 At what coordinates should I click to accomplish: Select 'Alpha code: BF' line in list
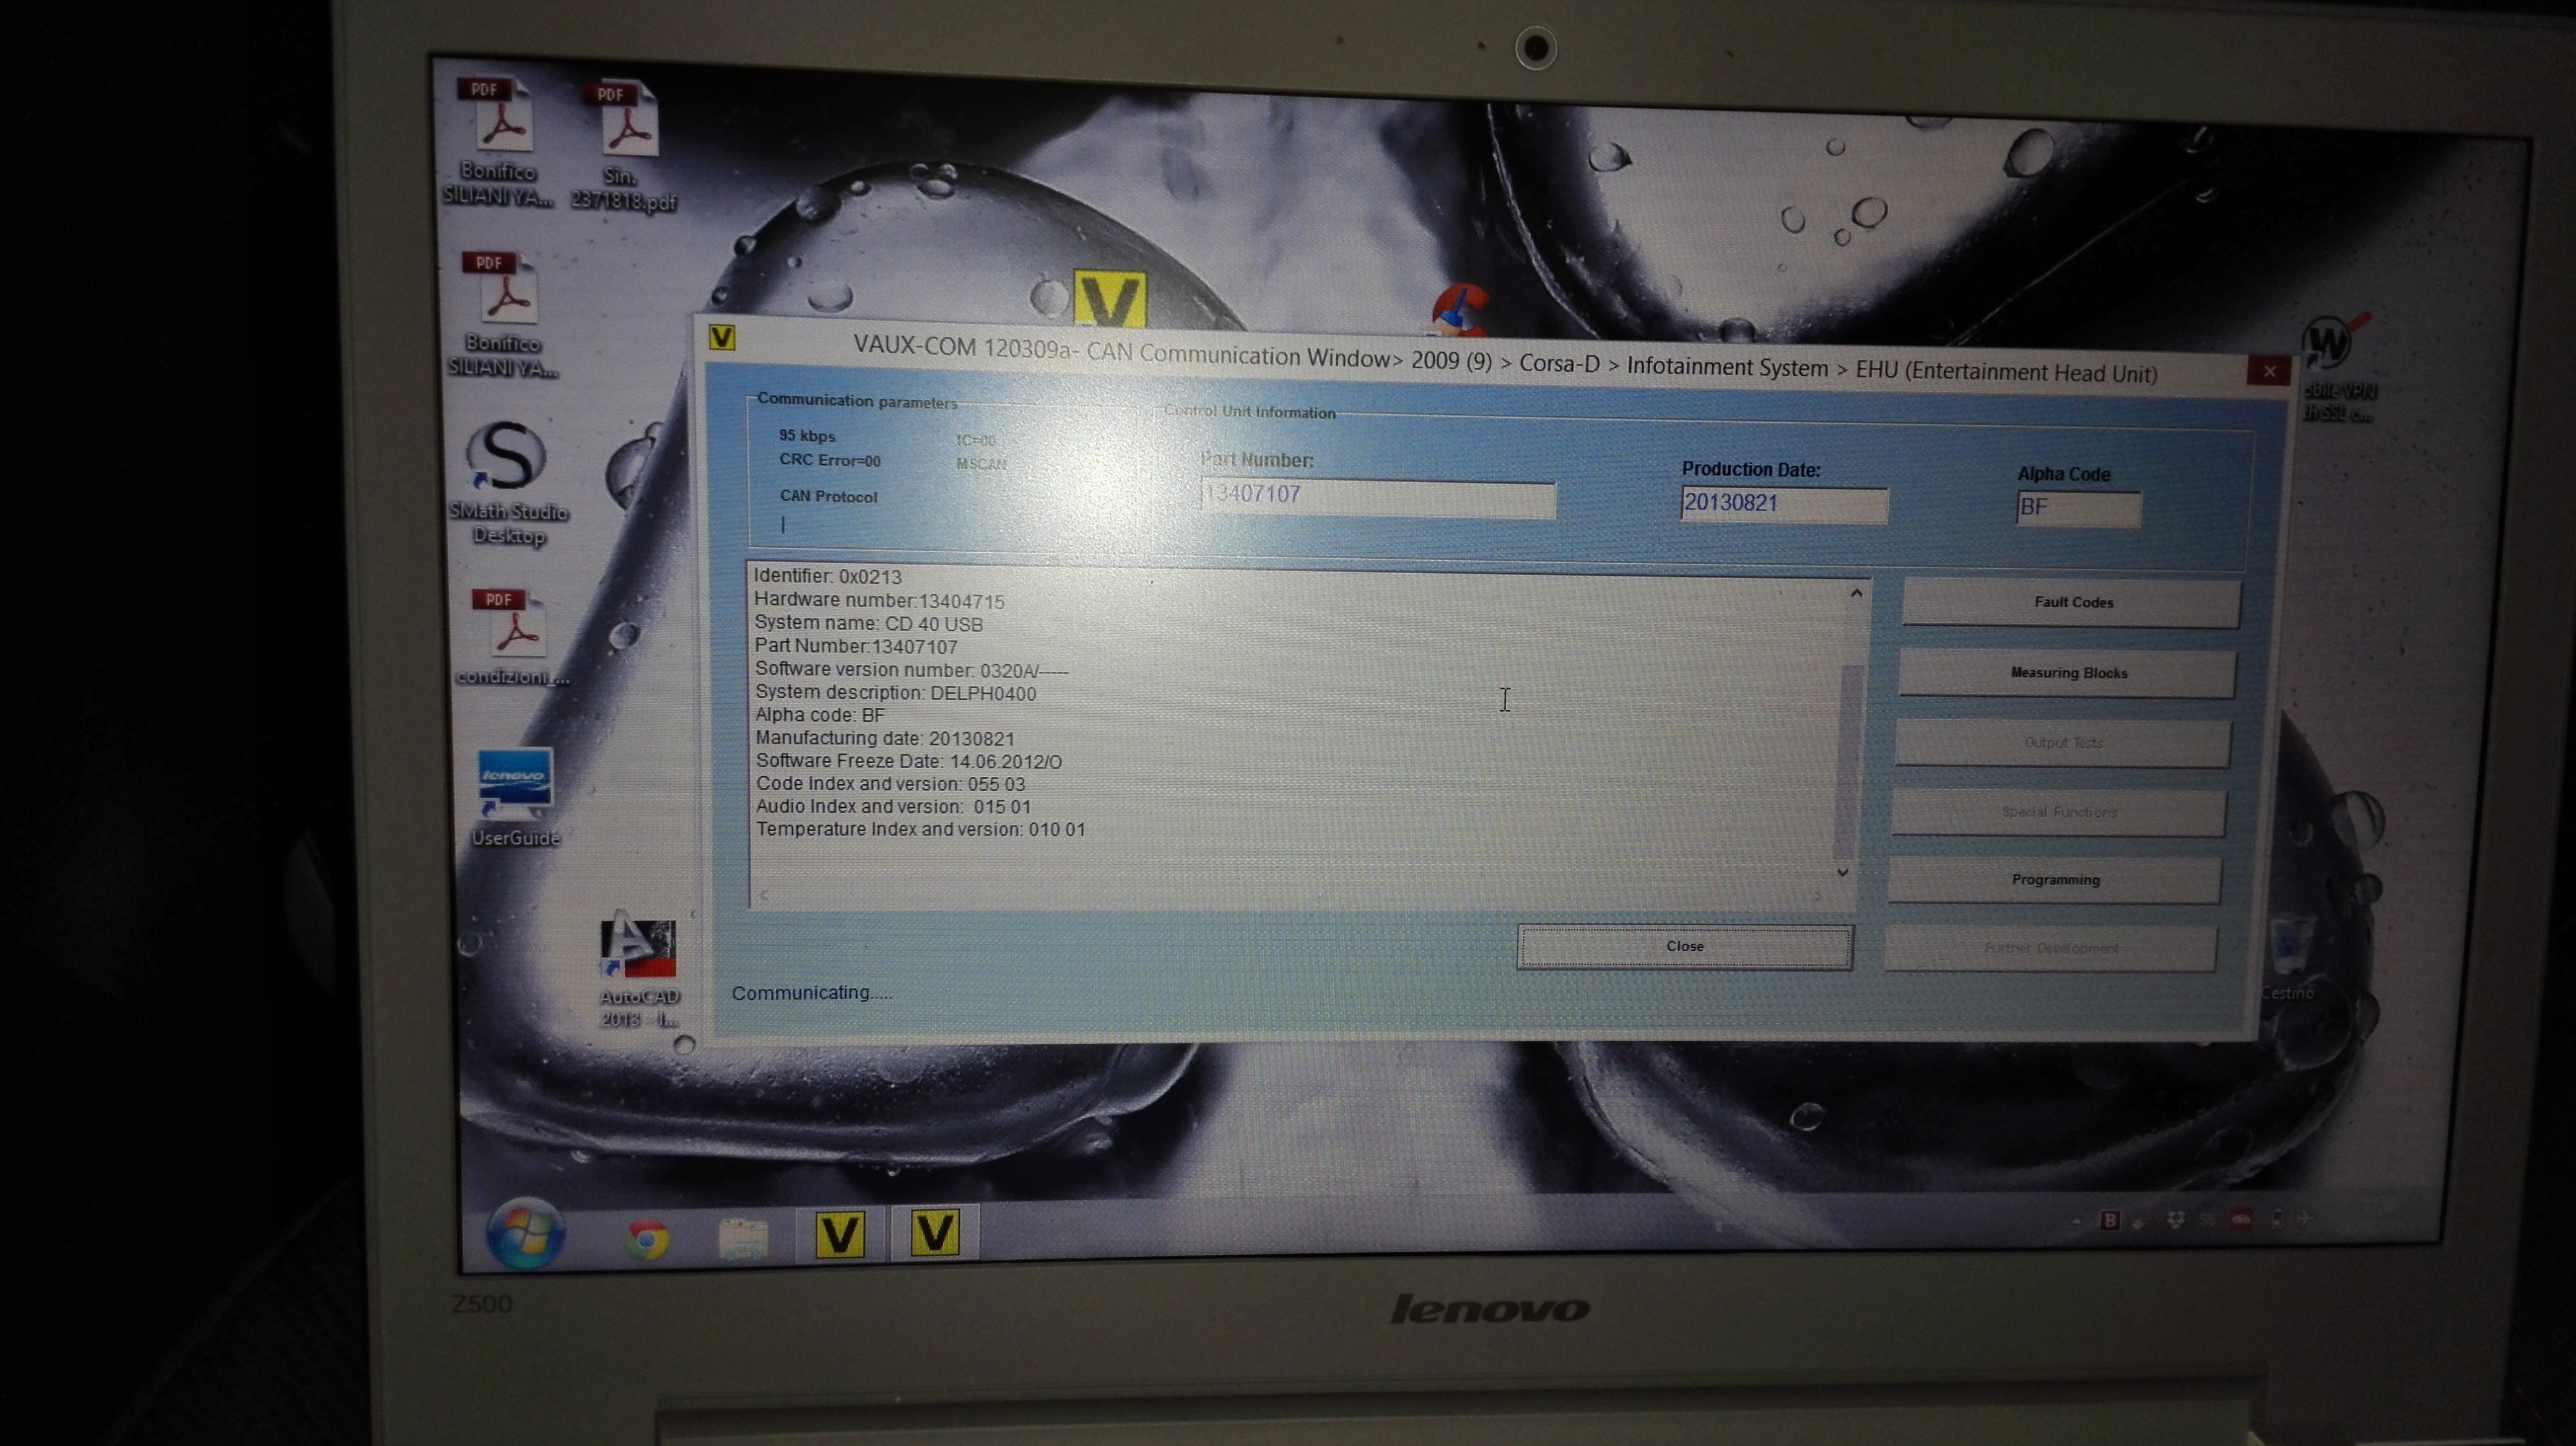820,716
